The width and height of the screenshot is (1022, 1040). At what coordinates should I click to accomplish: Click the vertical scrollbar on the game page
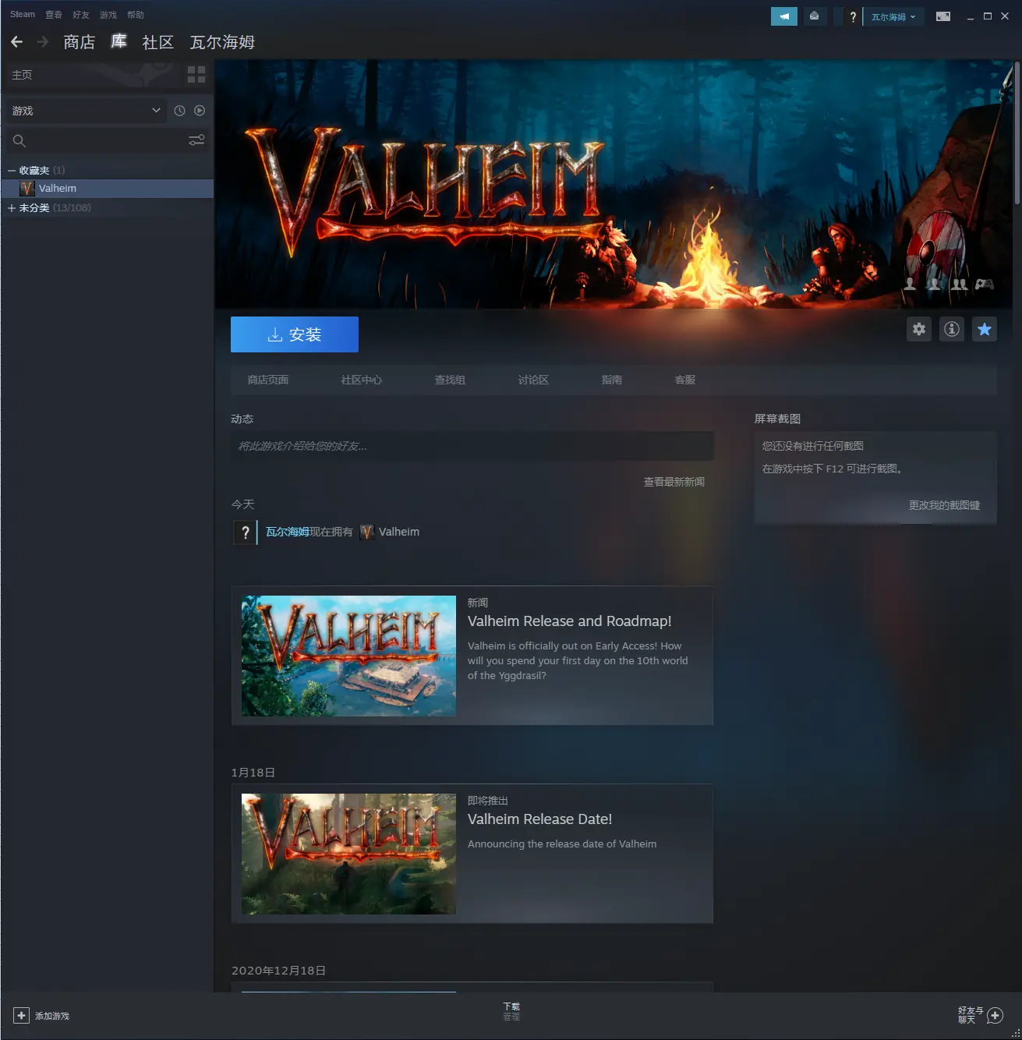1016,133
